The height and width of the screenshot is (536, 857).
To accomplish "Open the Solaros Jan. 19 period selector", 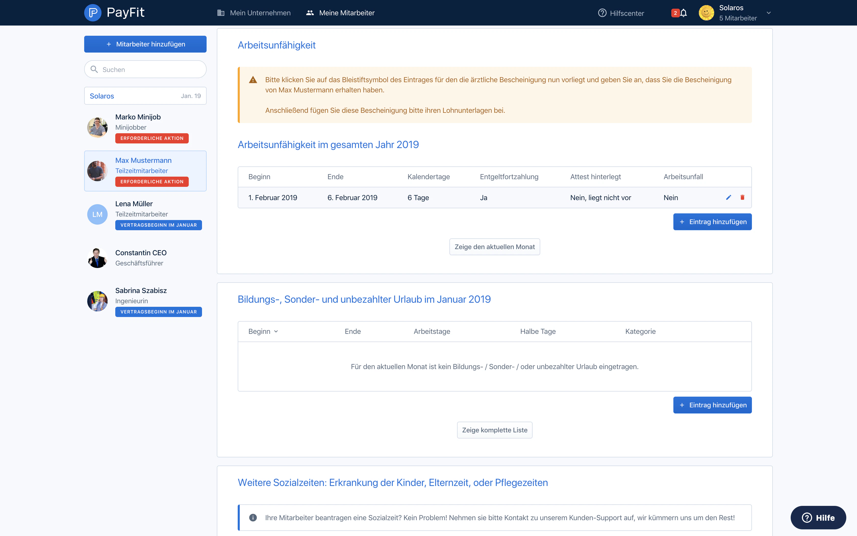I will [x=145, y=96].
